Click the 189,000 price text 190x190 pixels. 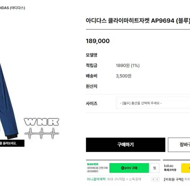click(98, 41)
